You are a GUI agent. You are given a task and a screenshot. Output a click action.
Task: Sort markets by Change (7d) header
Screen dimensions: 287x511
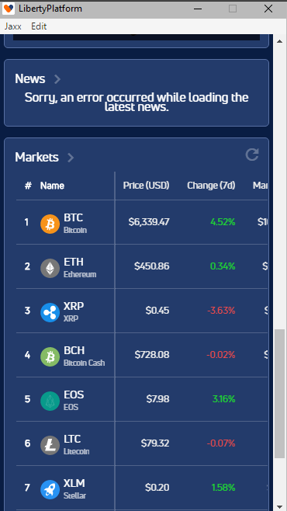point(211,186)
